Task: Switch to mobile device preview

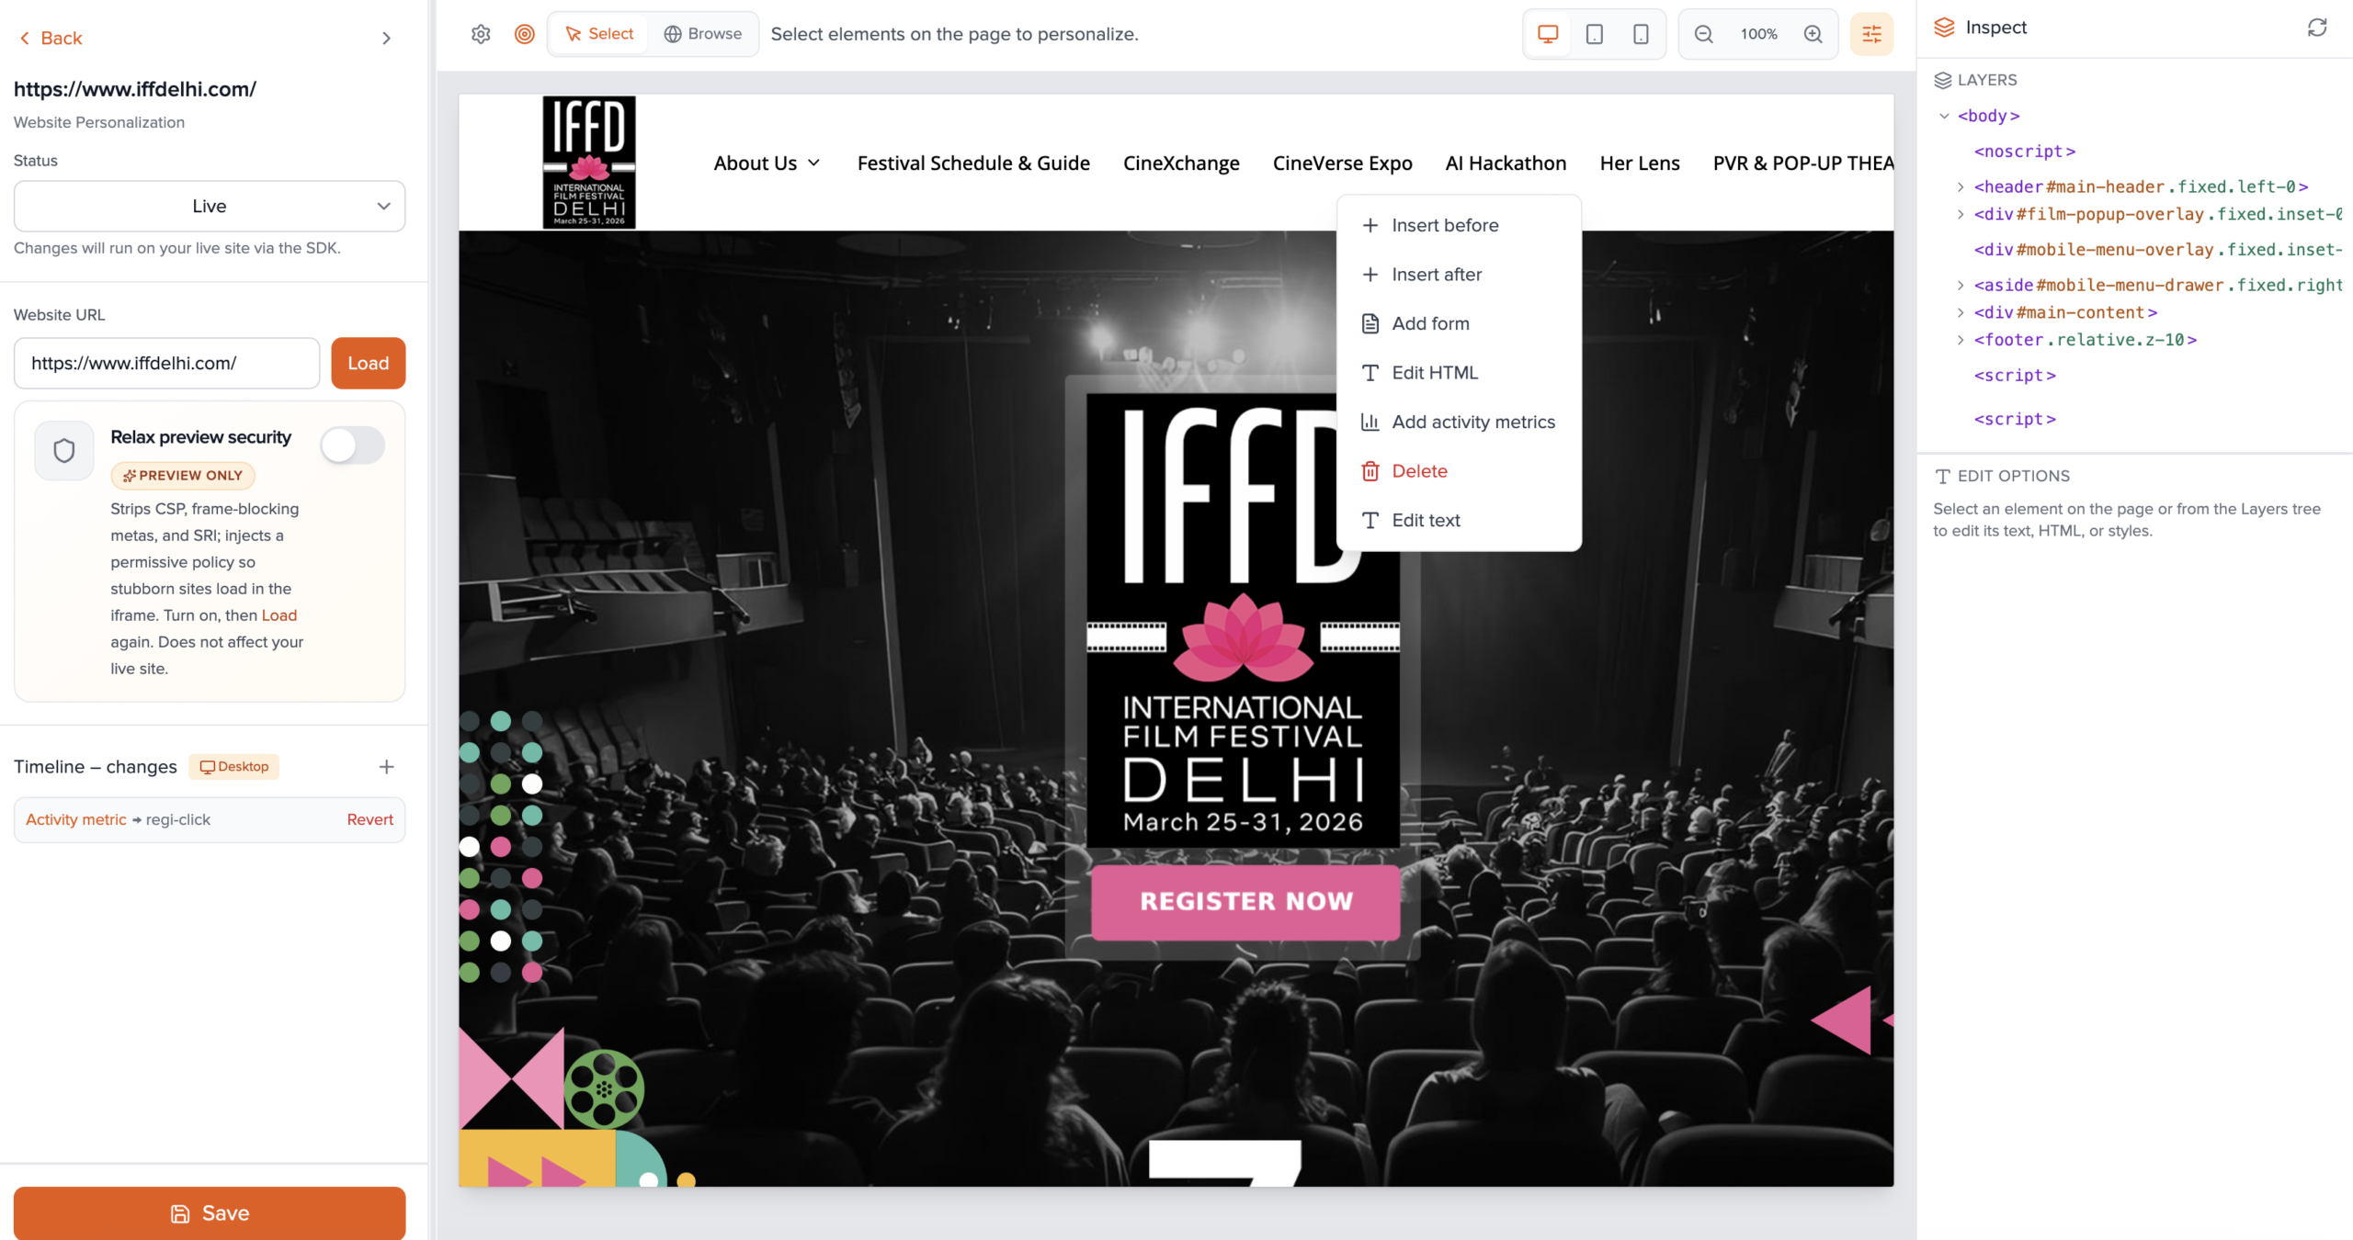Action: [x=1640, y=34]
